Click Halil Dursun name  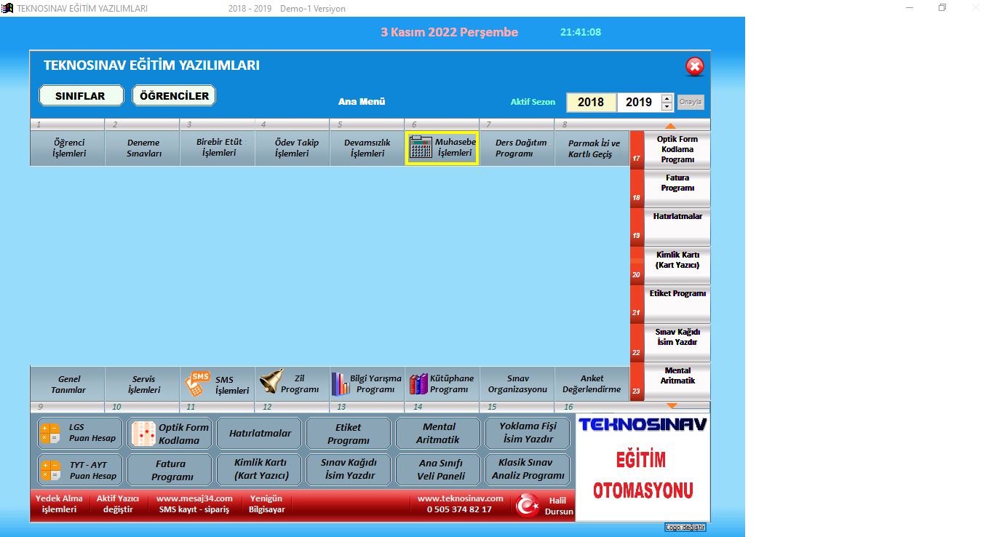click(559, 506)
